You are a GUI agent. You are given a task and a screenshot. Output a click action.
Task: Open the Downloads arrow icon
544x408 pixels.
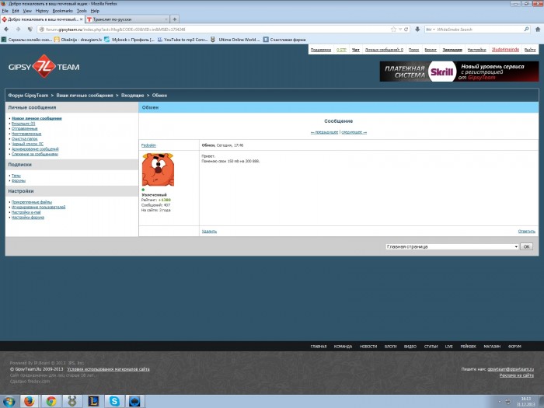coord(417,30)
